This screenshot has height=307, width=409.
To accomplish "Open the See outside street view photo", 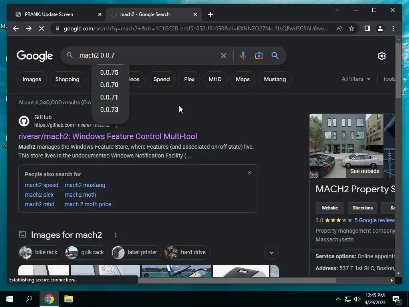I will coord(346,146).
